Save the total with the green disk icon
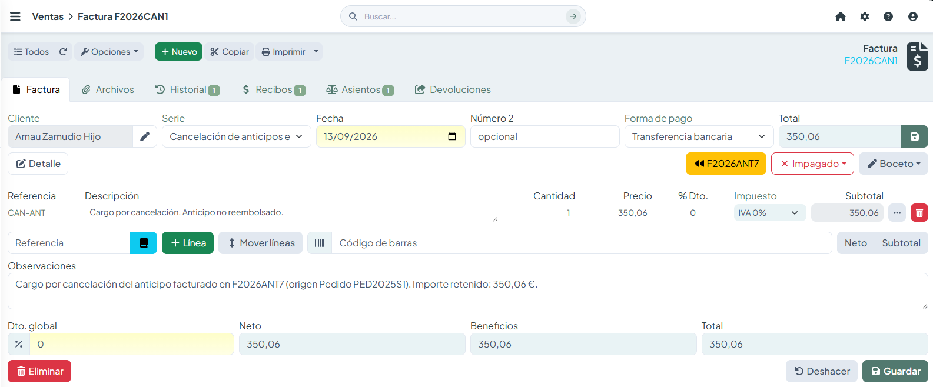The width and height of the screenshot is (933, 387). pos(915,136)
